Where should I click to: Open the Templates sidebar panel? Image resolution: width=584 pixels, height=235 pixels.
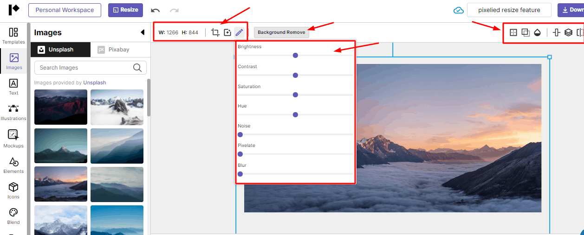[x=13, y=36]
